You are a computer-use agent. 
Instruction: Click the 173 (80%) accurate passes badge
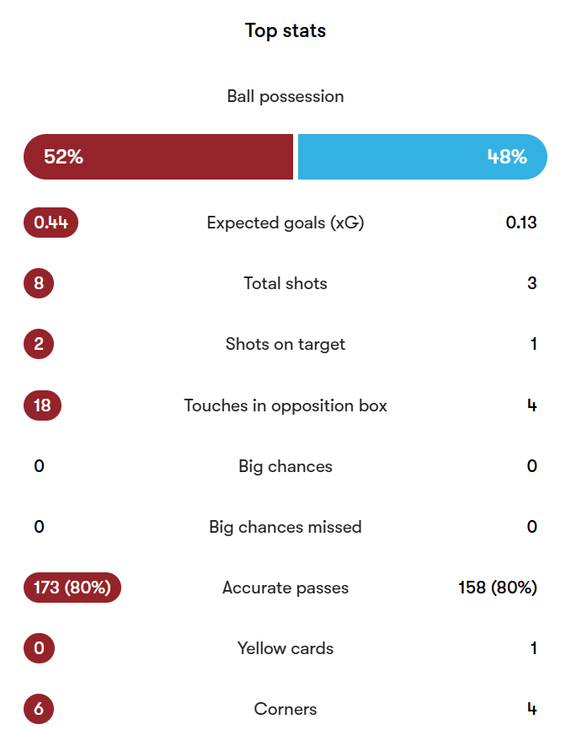click(72, 588)
